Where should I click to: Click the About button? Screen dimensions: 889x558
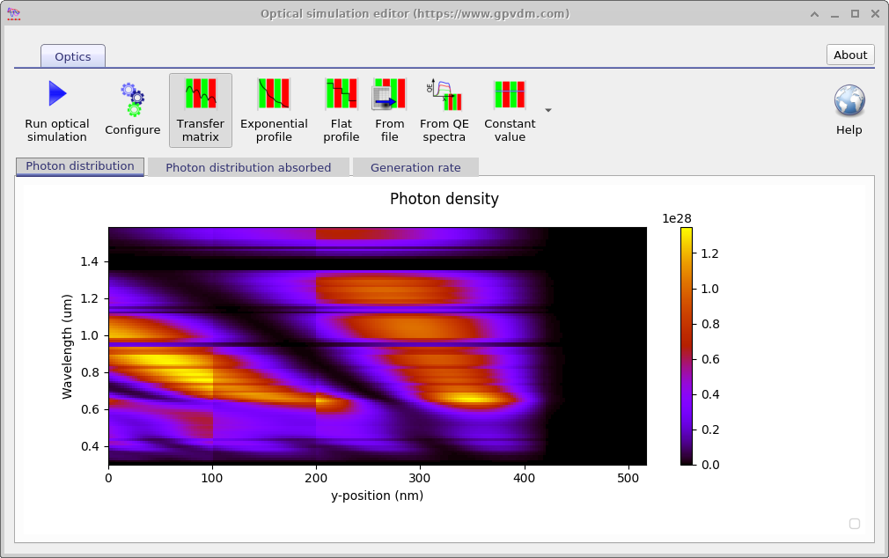[849, 55]
